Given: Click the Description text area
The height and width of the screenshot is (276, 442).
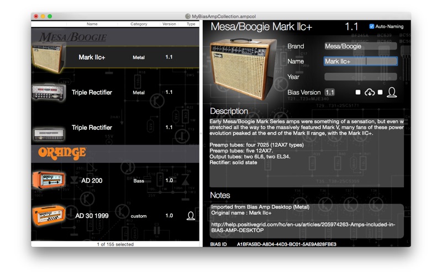Looking at the screenshot, I should pos(307,153).
